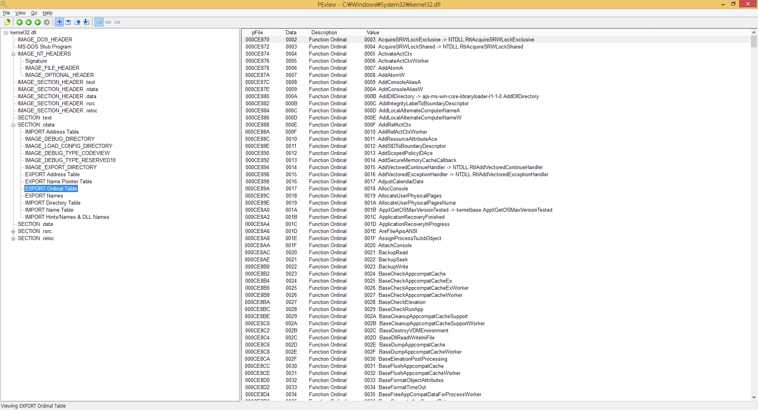Screen dimensions: 758x410
Task: Select IMAGE_FILE_HEADER tree item
Action: click(x=52, y=68)
